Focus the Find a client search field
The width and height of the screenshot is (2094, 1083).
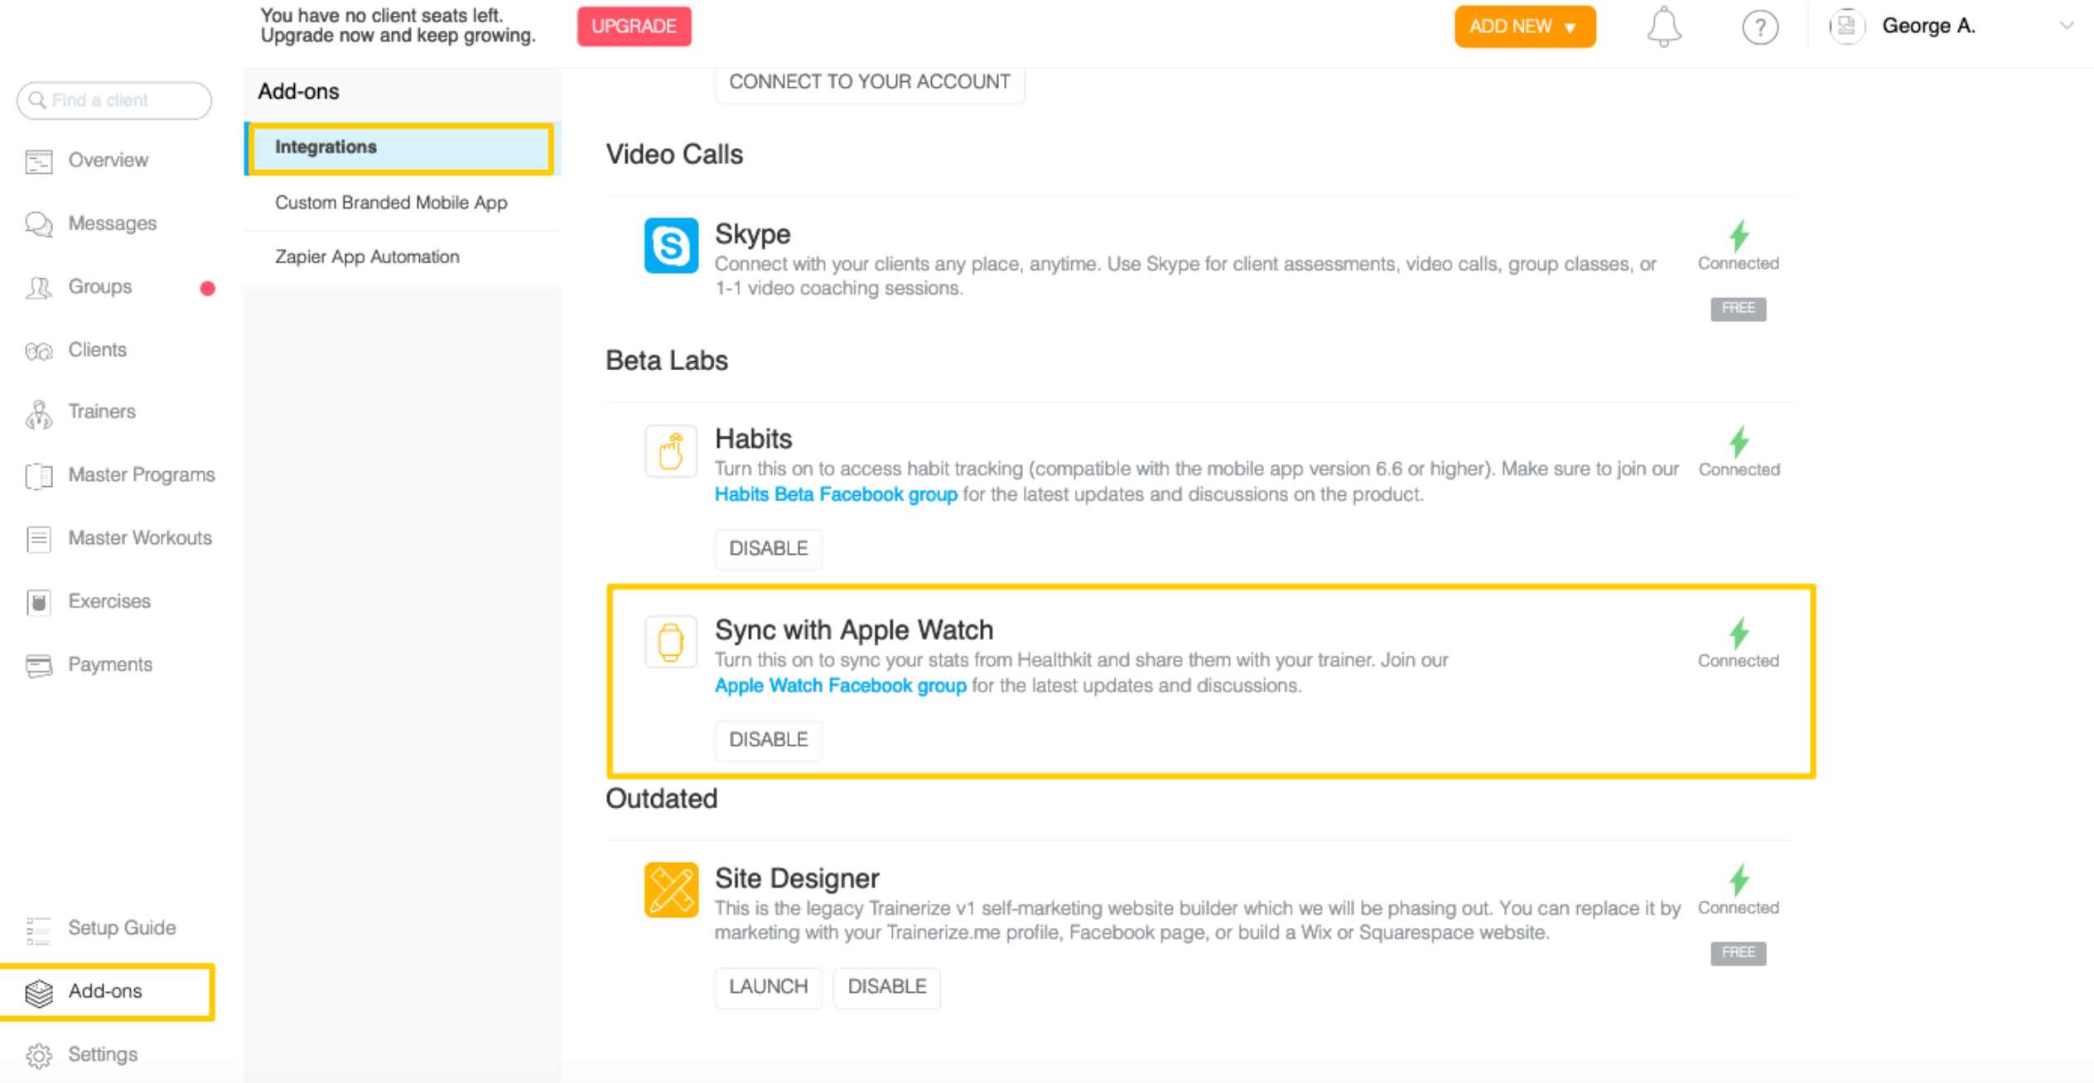(114, 100)
